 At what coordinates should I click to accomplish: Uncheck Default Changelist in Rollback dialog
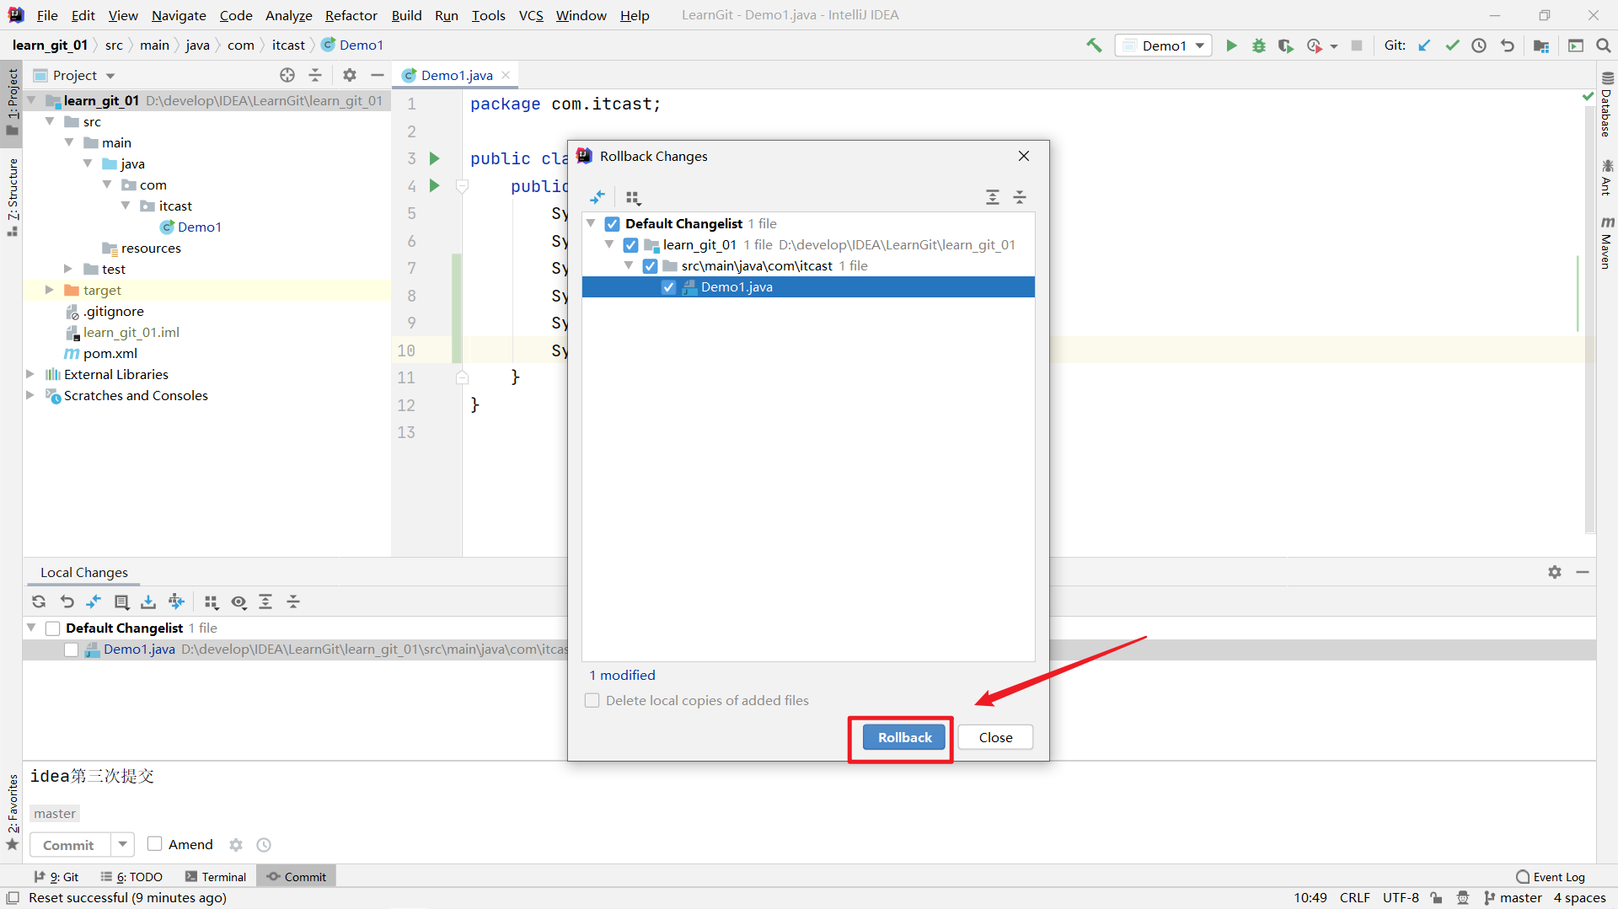tap(613, 224)
